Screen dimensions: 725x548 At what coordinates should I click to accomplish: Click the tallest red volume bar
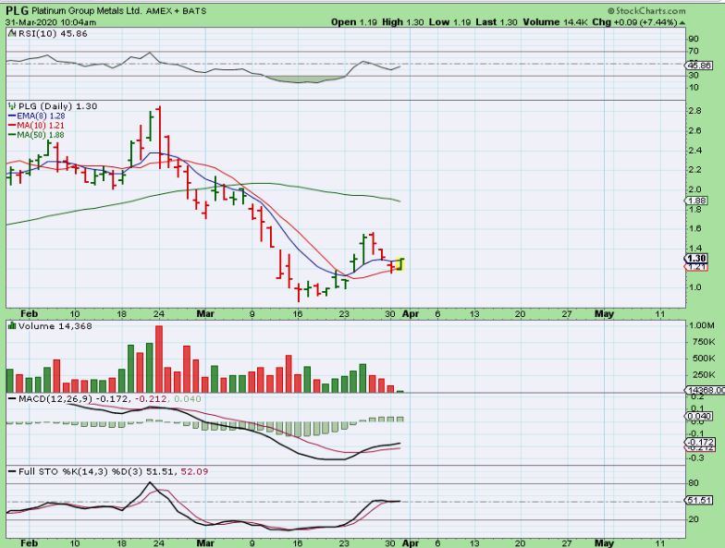coord(159,359)
